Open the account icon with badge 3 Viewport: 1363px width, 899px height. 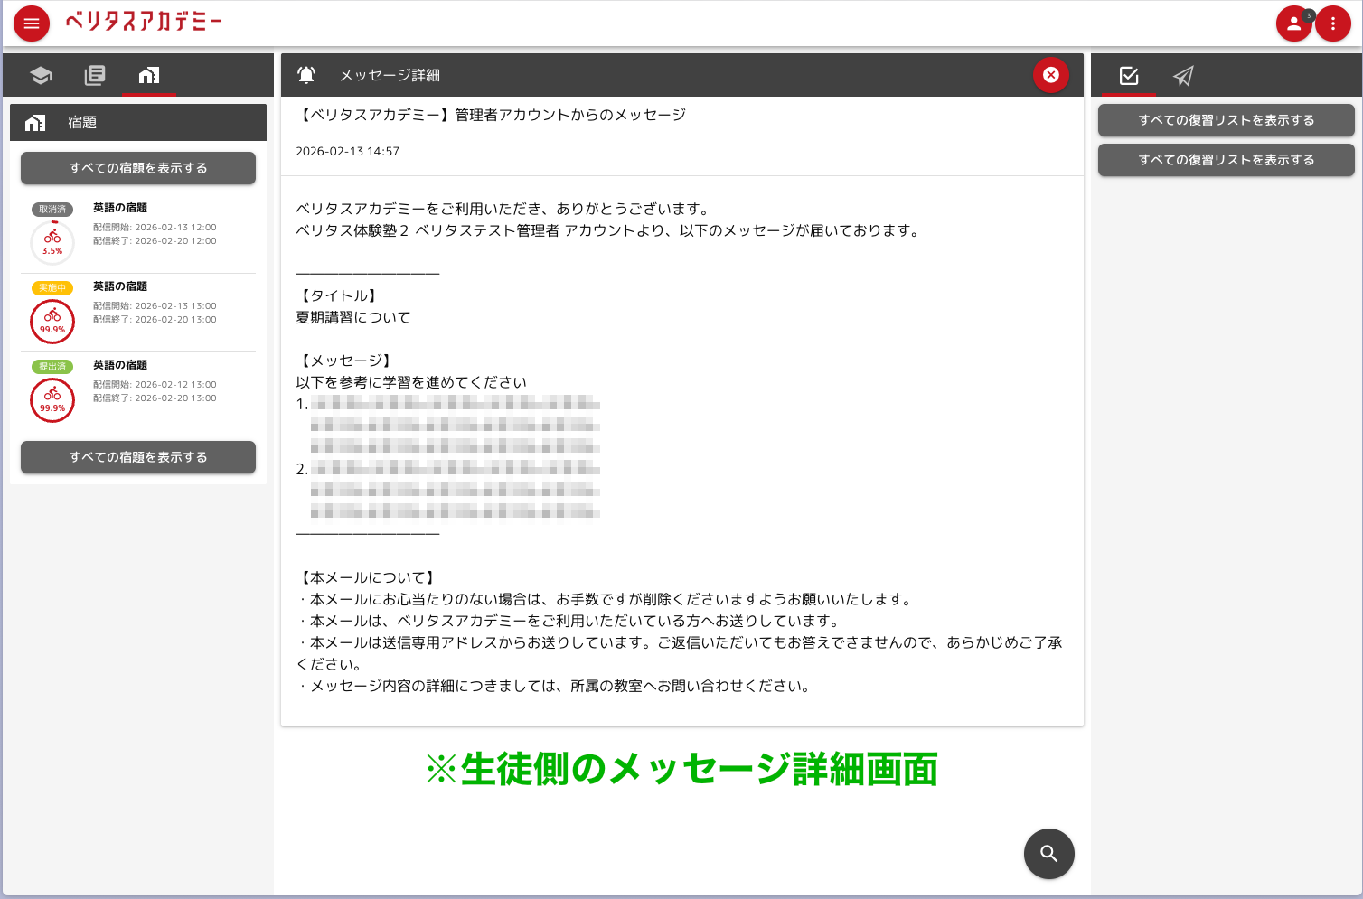[x=1293, y=23]
